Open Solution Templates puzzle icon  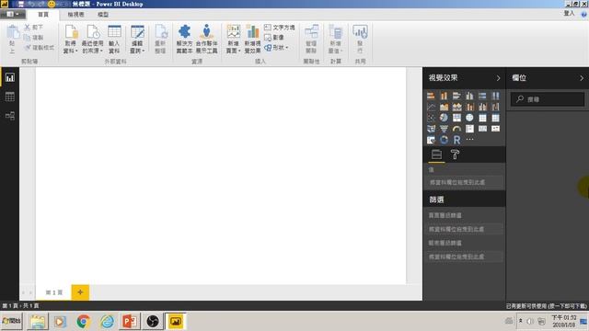(x=184, y=31)
